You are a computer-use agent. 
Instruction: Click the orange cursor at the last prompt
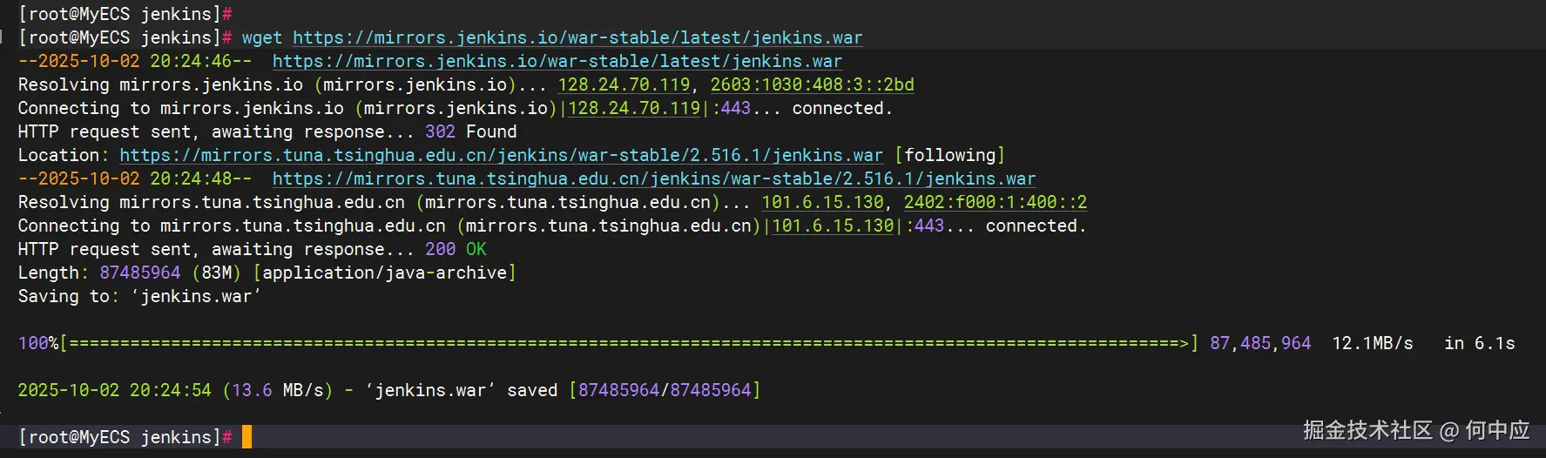click(246, 437)
